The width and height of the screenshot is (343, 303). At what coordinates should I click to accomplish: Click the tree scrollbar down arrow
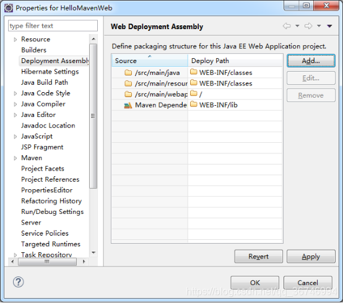click(x=93, y=253)
